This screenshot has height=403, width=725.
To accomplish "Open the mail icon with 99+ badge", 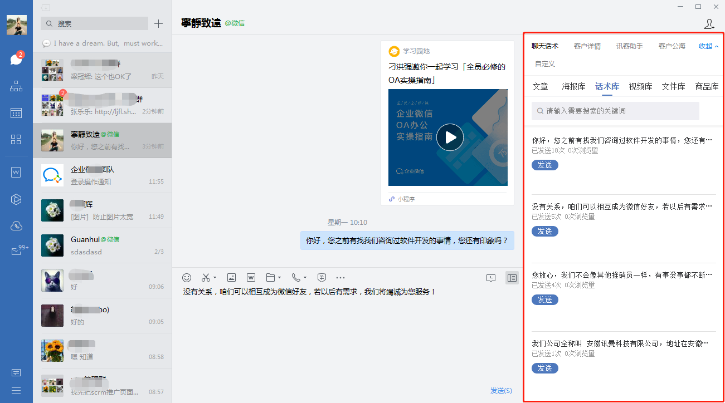I will coord(16,252).
